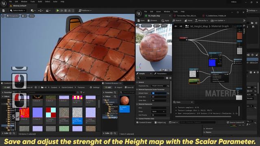Open Platforms dropdown in main toolbar

click(x=85, y=11)
